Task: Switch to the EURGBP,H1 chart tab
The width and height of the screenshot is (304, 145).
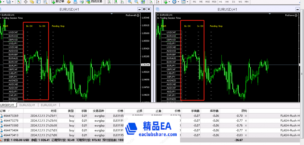Action: pyautogui.click(x=8, y=105)
